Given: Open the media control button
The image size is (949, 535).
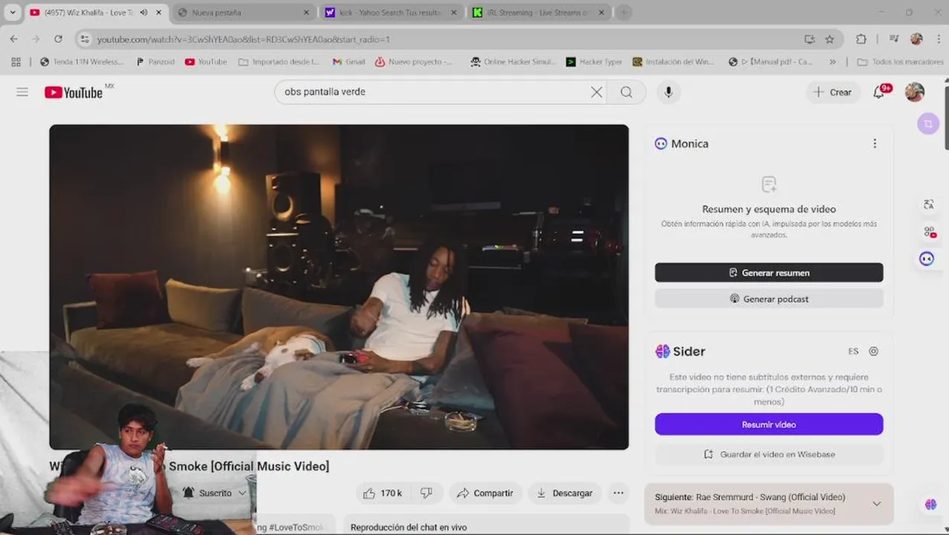Looking at the screenshot, I should pyautogui.click(x=893, y=39).
